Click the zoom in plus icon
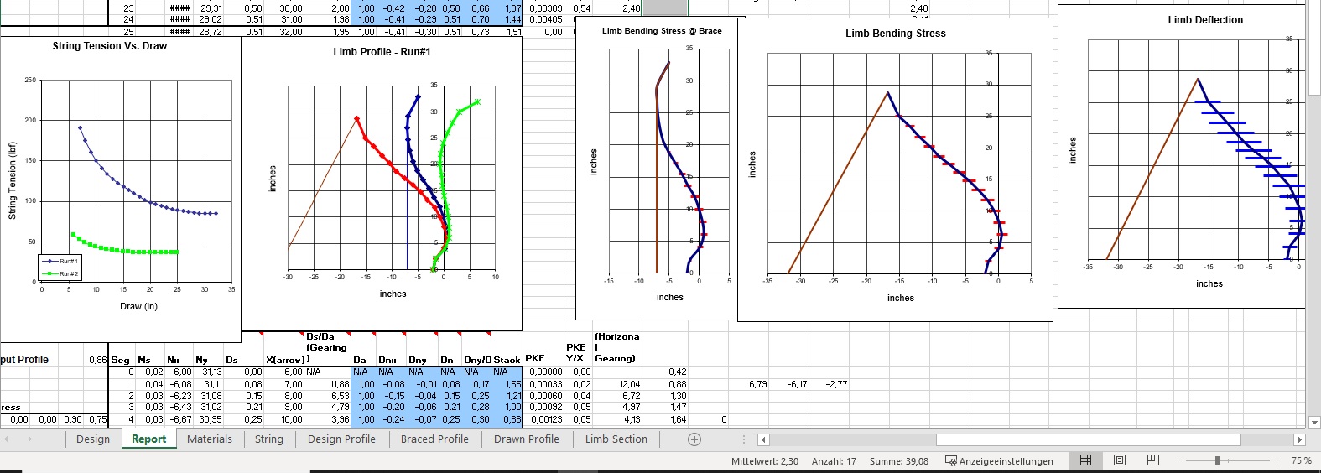Image resolution: width=1321 pixels, height=473 pixels. pos(1277,460)
